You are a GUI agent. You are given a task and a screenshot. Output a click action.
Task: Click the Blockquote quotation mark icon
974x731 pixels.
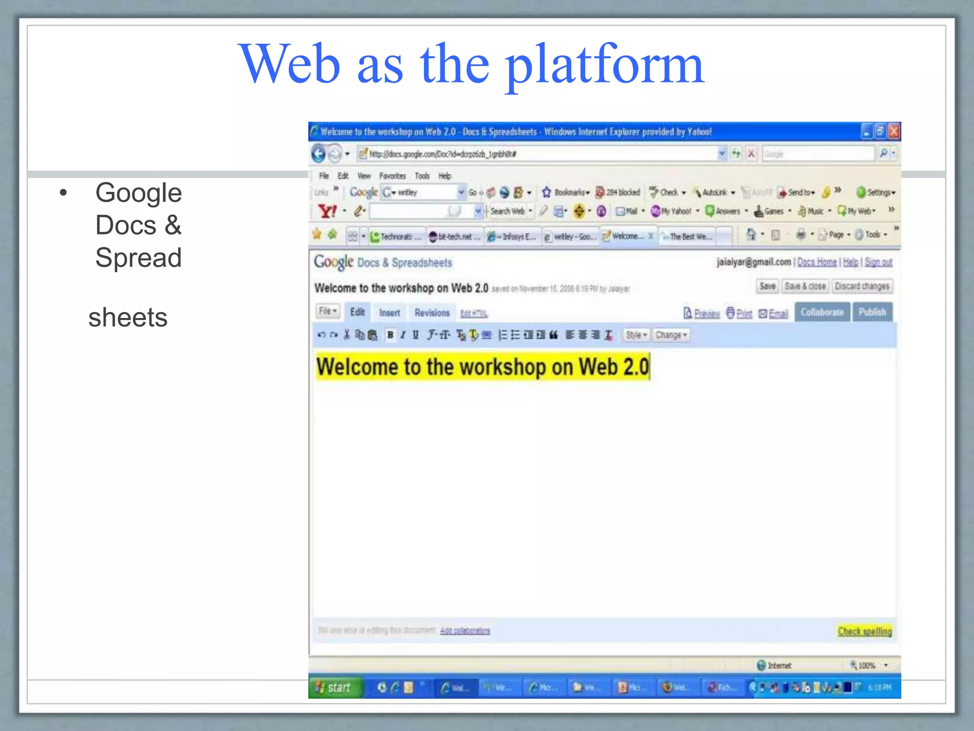(x=554, y=335)
